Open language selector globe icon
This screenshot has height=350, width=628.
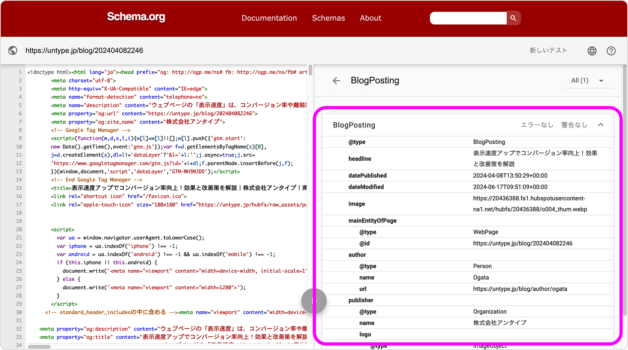tap(592, 51)
